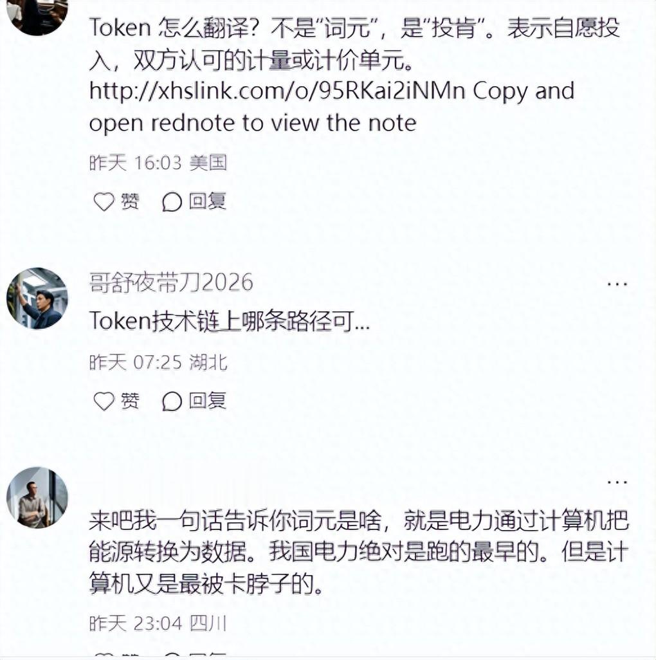Screen dimensions: 656x660
Task: Open three-dot menu for the 四川 comment
Action: [617, 482]
